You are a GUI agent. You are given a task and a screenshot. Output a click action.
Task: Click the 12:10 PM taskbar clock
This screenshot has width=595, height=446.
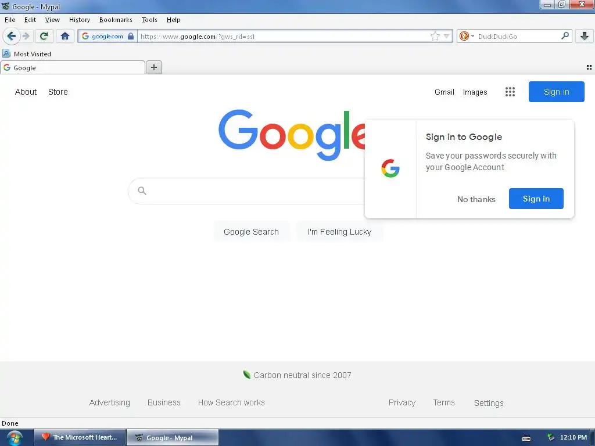point(573,437)
